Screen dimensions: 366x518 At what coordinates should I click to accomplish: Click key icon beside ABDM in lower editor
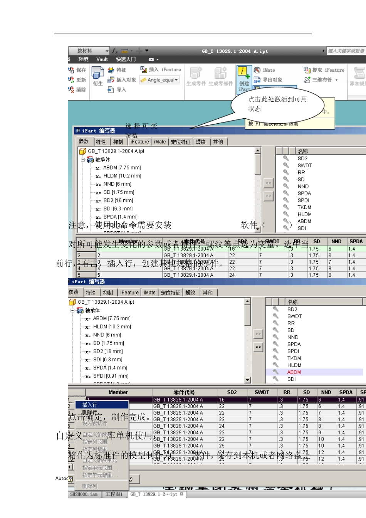click(x=275, y=372)
